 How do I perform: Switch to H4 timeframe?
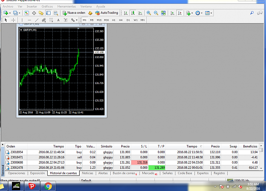tap(120, 20)
